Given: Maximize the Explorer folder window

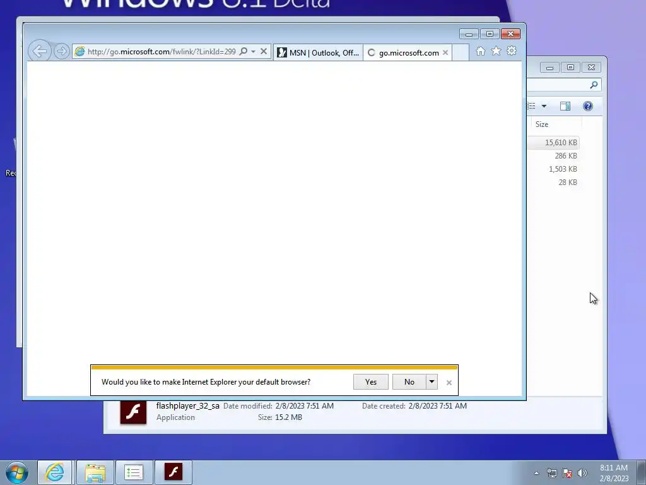Looking at the screenshot, I should click(x=570, y=67).
